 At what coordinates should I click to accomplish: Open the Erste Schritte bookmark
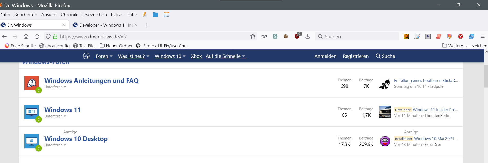20,46
